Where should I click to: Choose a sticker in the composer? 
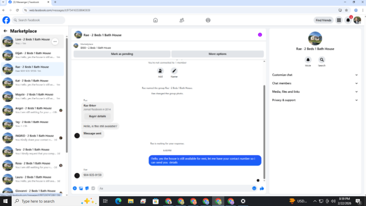click(87, 188)
